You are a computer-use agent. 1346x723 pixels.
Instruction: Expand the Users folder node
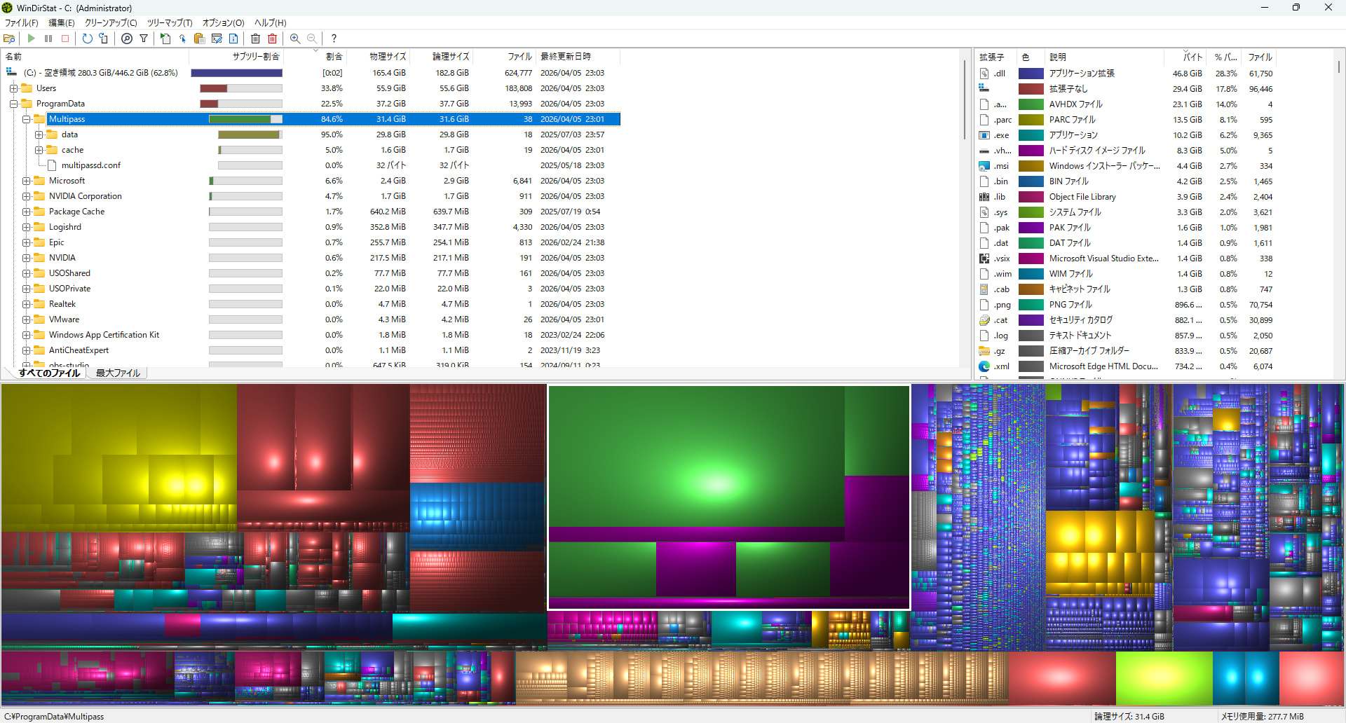[x=13, y=88]
